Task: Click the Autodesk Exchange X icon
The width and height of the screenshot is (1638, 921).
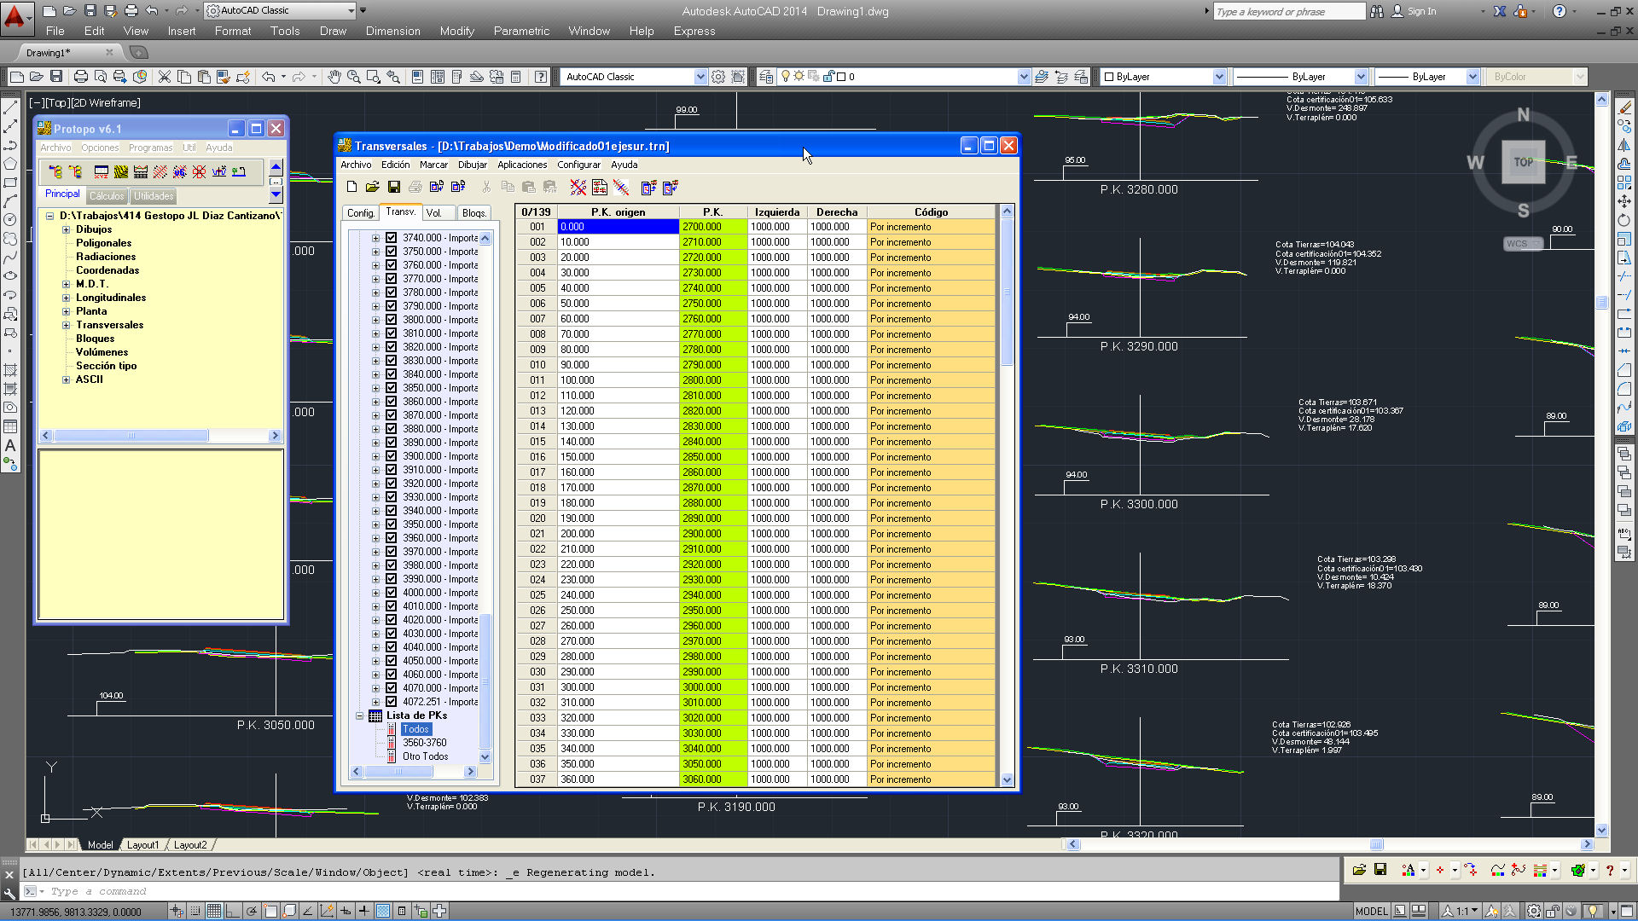Action: coord(1499,11)
